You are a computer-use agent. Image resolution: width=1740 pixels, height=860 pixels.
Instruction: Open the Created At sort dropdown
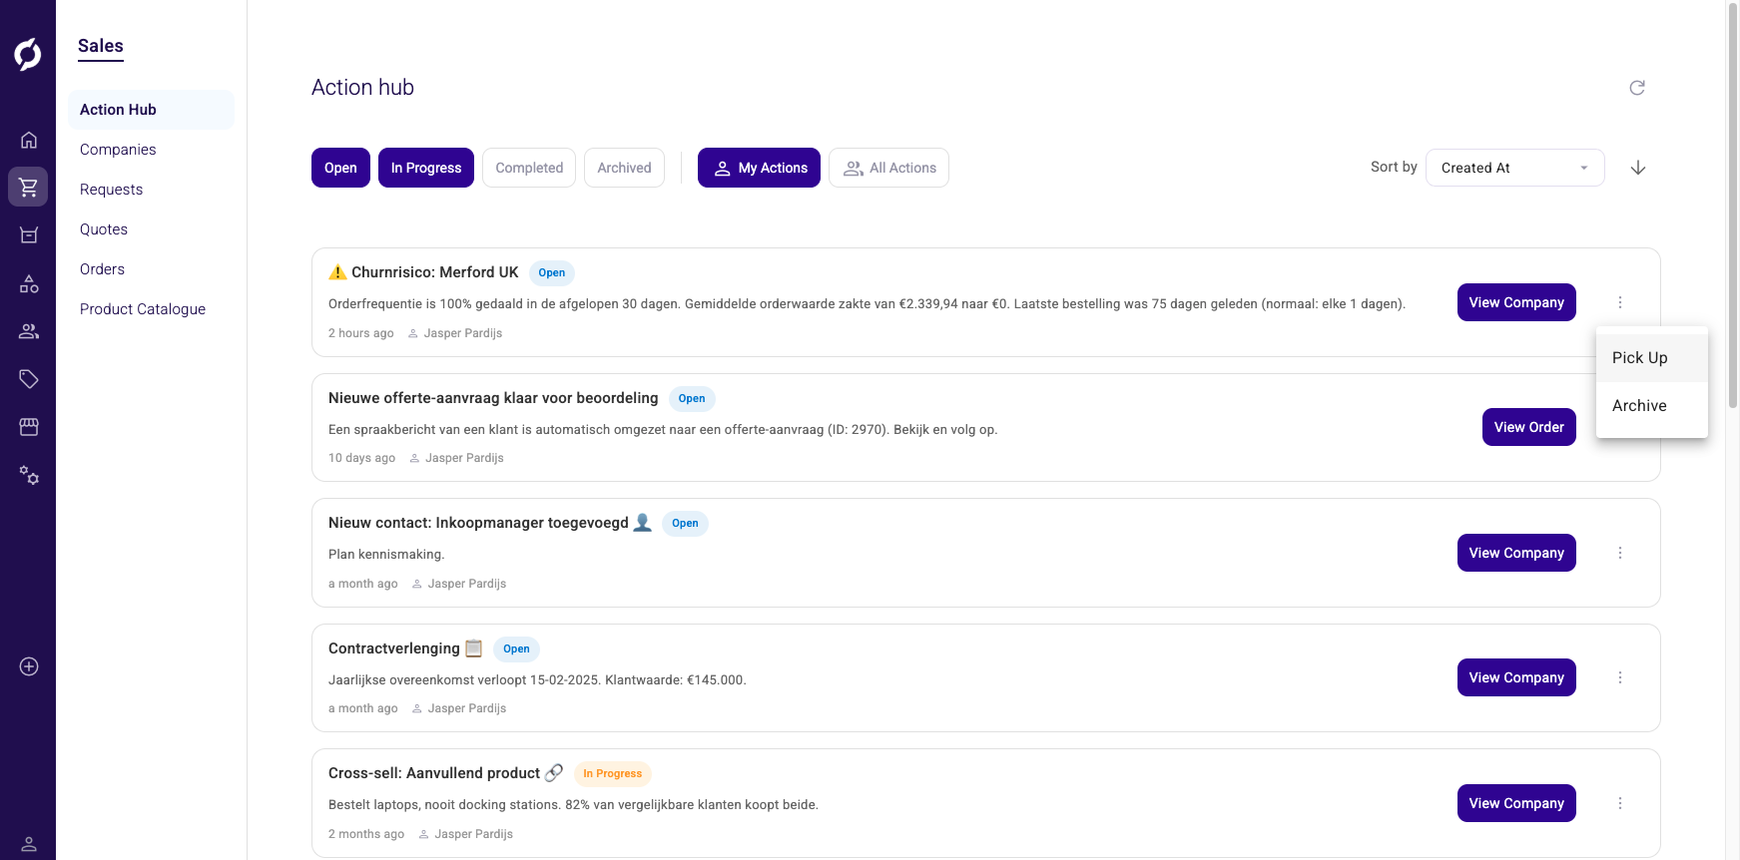pyautogui.click(x=1514, y=168)
